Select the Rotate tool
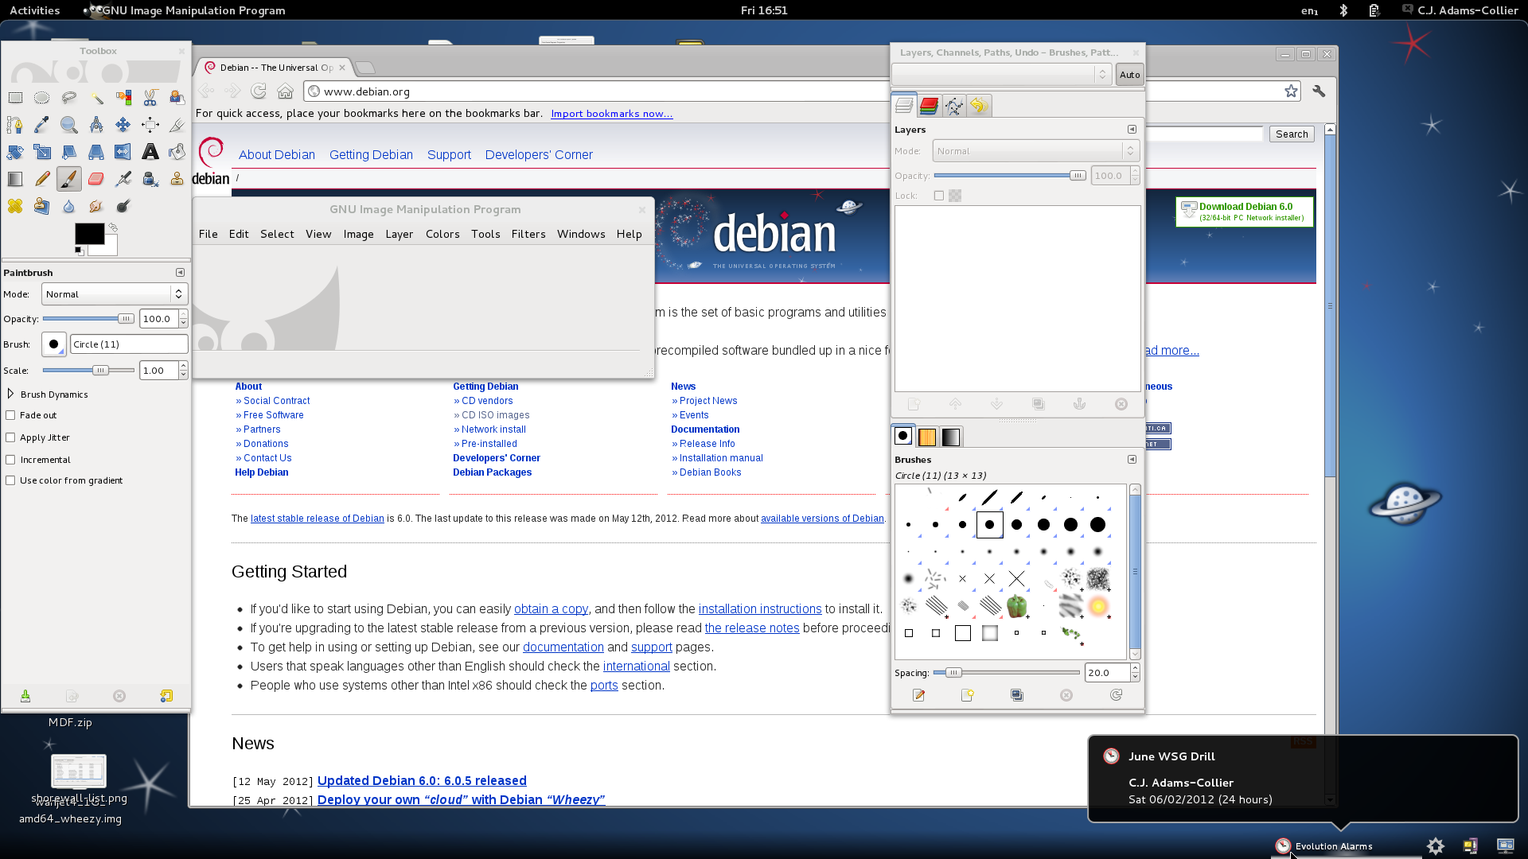 pos(15,152)
